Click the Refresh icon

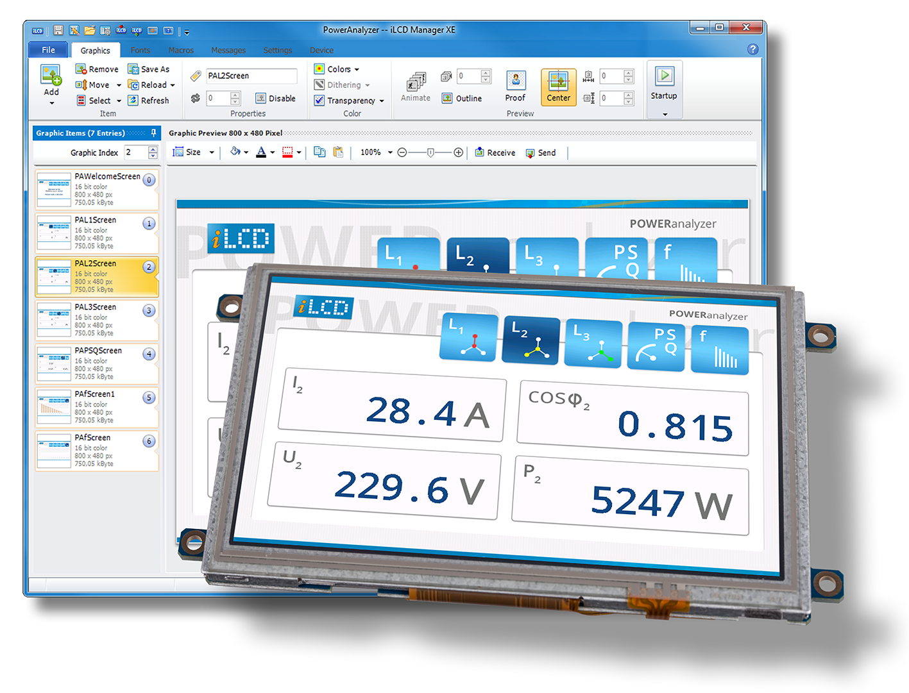133,101
